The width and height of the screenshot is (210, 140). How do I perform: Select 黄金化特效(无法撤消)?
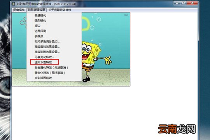pos(54,73)
